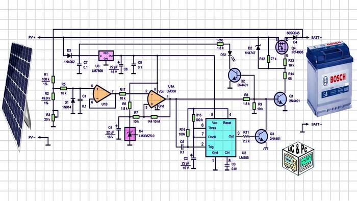Image resolution: width=357 pixels, height=201 pixels.
Task: Select the U1A LM358 op-amp symbol
Action: [x=157, y=99]
